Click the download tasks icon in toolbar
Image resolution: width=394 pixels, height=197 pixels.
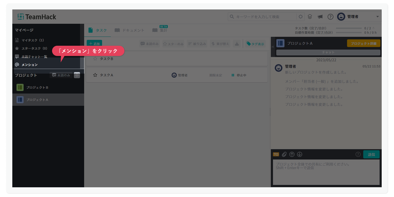pos(237,44)
